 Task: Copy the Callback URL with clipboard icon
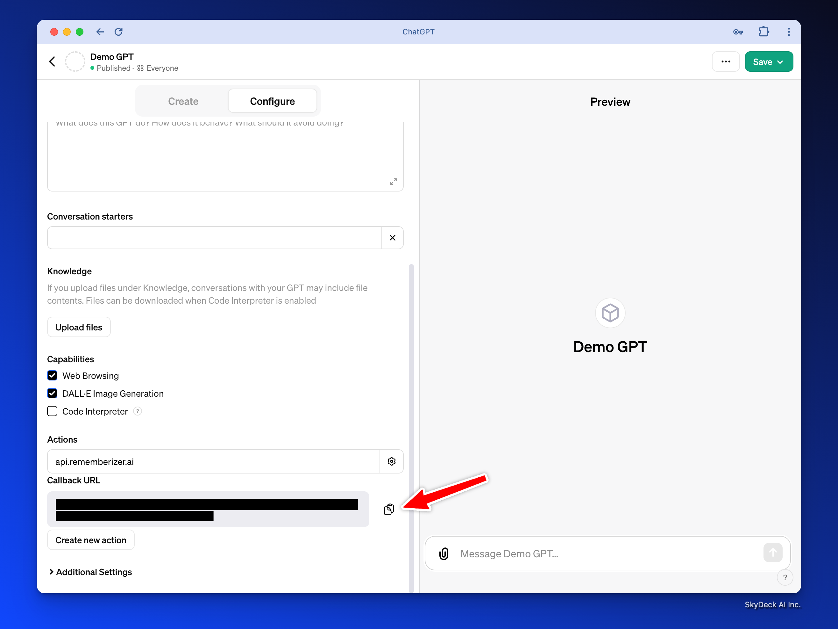[x=389, y=509]
